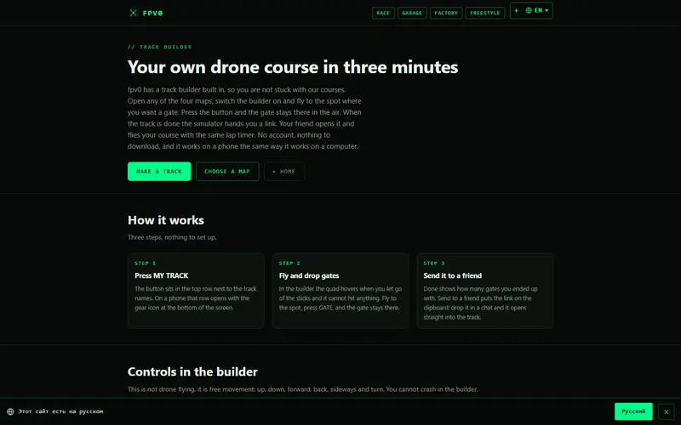The height and width of the screenshot is (425, 681).
Task: Click the Step 2 description about pressing GATE
Action: pos(340,298)
